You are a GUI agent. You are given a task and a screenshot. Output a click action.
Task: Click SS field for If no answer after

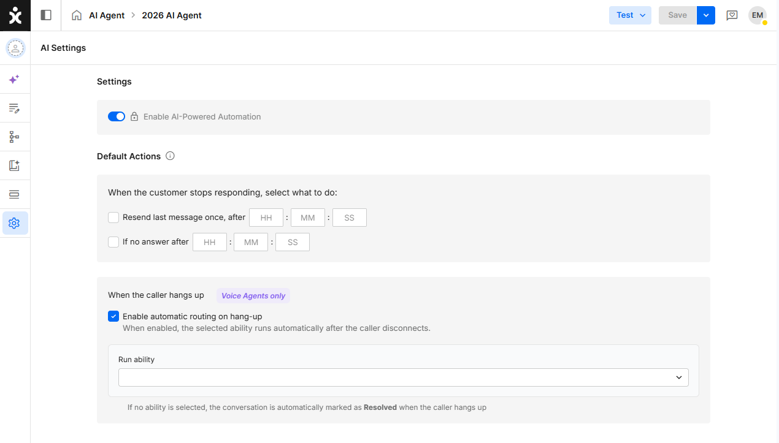pos(293,242)
